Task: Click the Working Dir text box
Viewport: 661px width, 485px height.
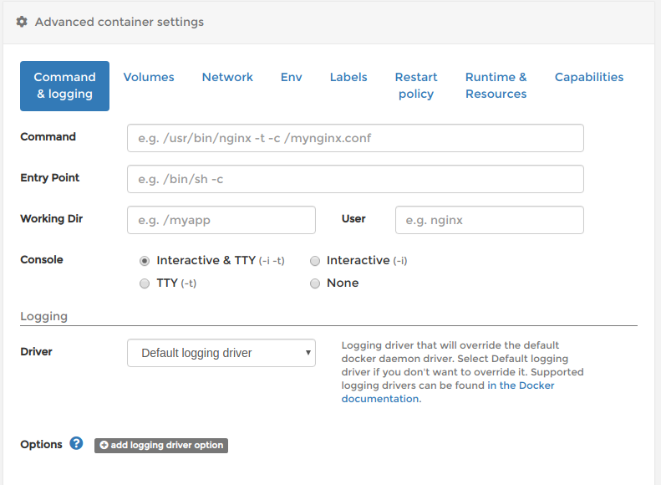Action: pyautogui.click(x=221, y=220)
